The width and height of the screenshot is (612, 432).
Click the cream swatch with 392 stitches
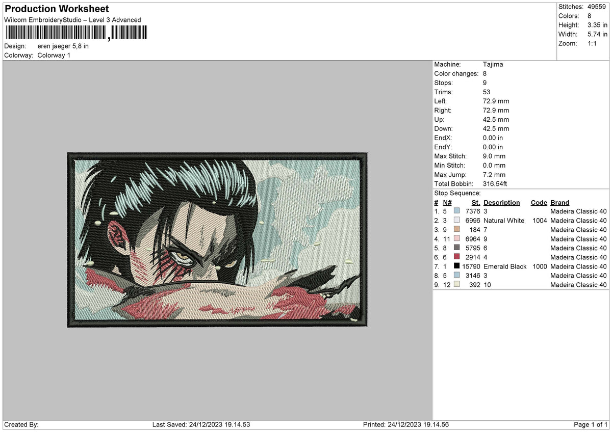pos(456,284)
